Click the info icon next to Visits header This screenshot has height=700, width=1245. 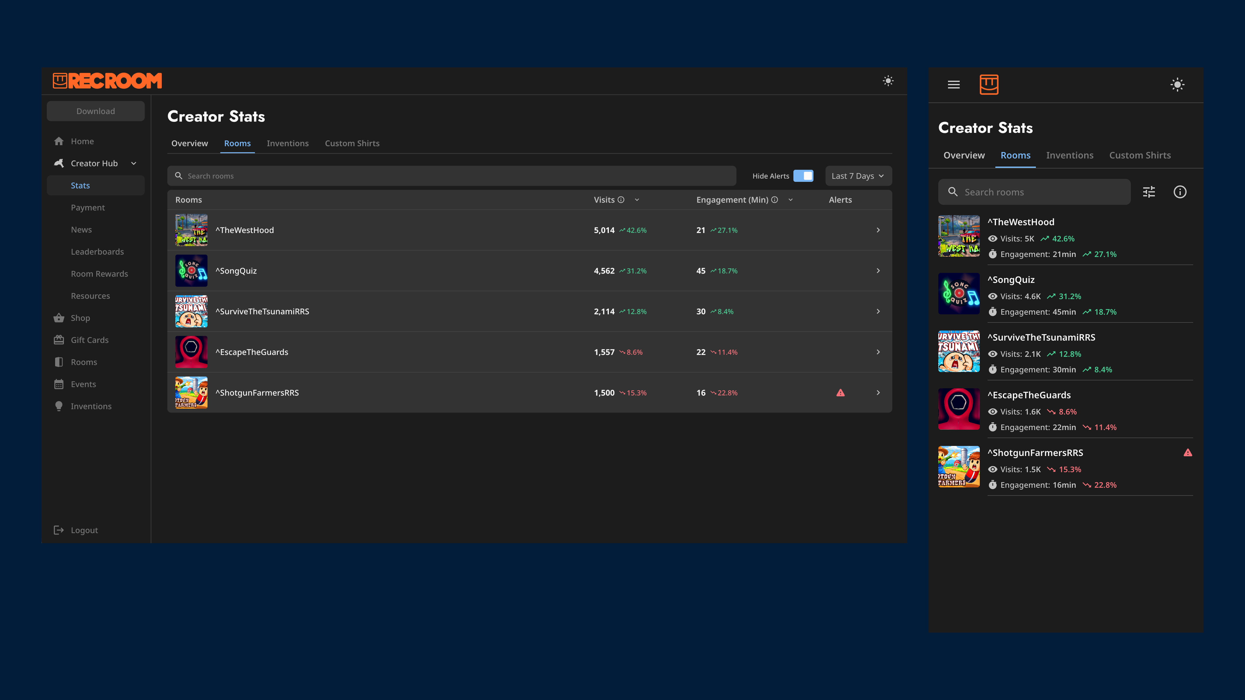621,200
